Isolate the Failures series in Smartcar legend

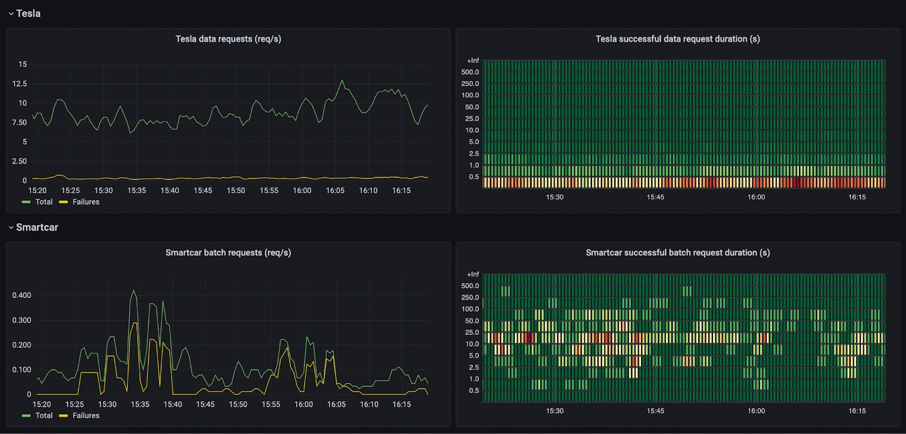coord(86,416)
